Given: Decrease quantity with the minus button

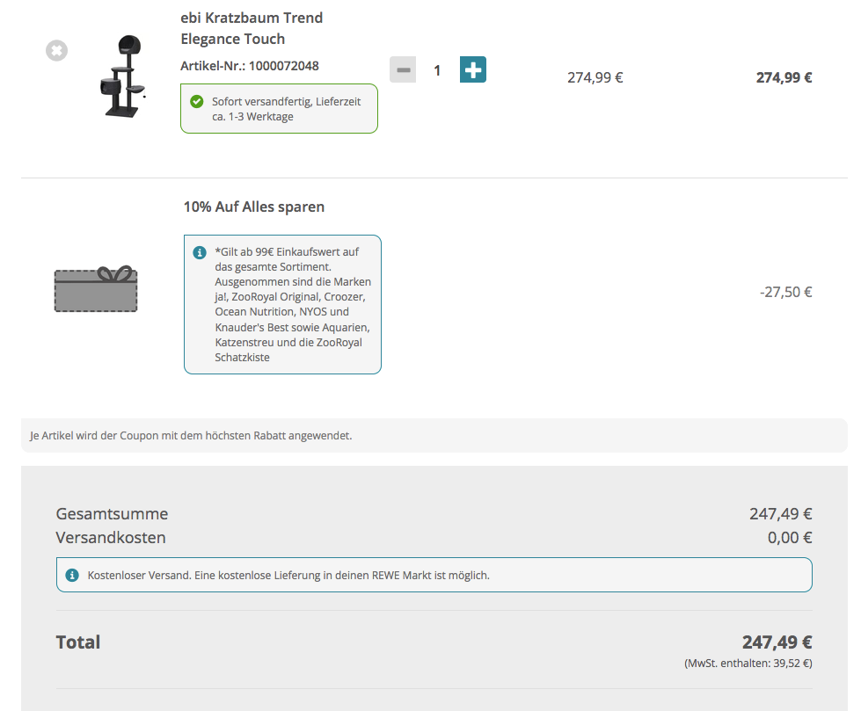Looking at the screenshot, I should (403, 69).
